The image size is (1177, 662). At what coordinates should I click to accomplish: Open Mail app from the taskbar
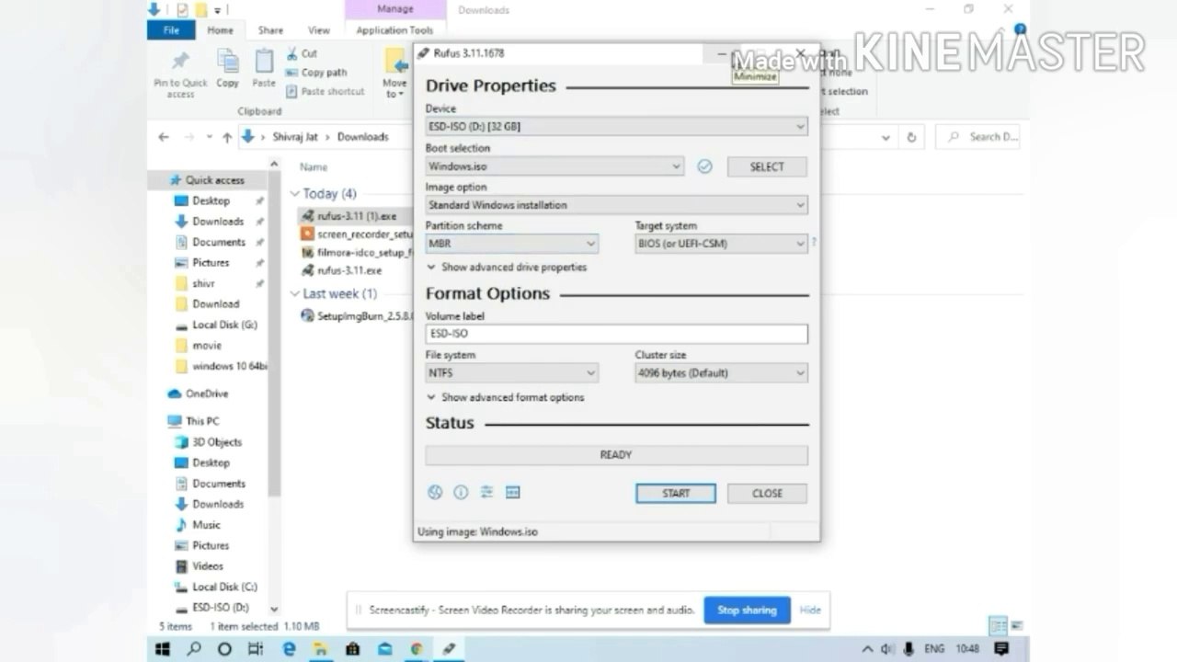pos(384,648)
